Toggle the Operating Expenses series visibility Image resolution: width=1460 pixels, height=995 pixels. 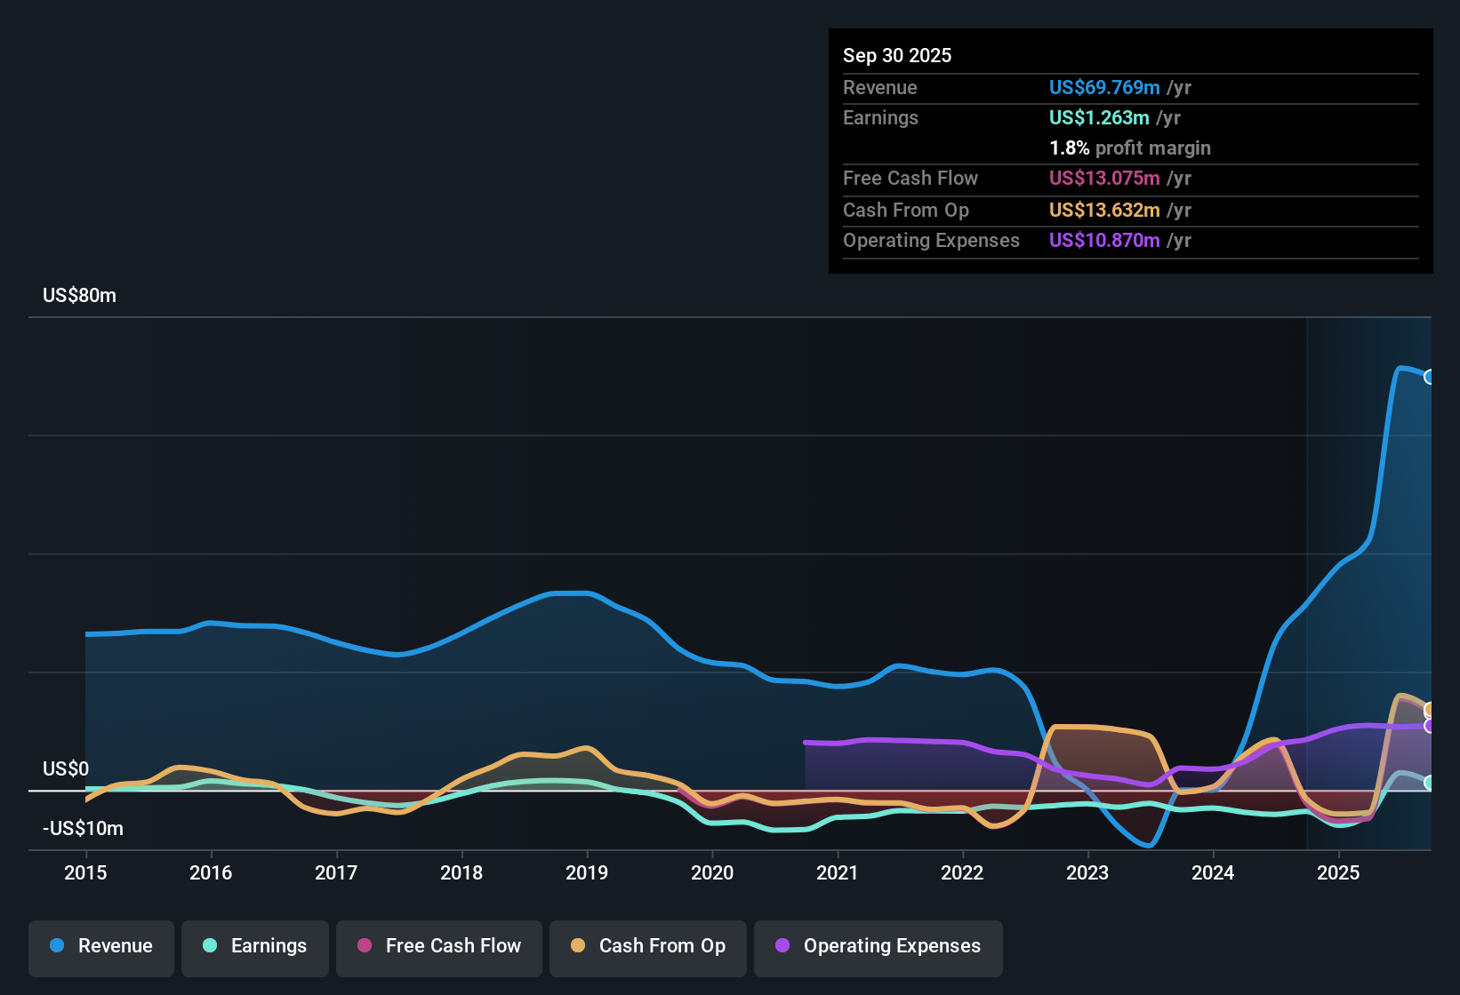pyautogui.click(x=878, y=947)
